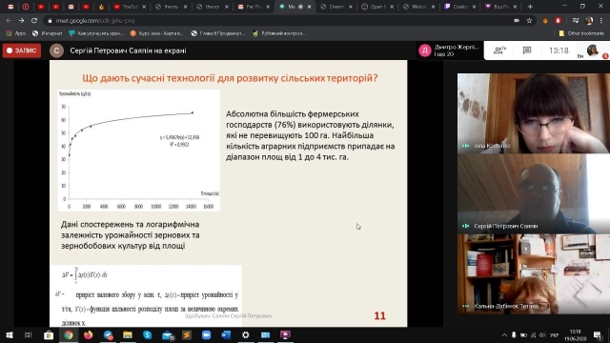
Task: Open the Mail app from the taskbar
Action: pos(168,334)
